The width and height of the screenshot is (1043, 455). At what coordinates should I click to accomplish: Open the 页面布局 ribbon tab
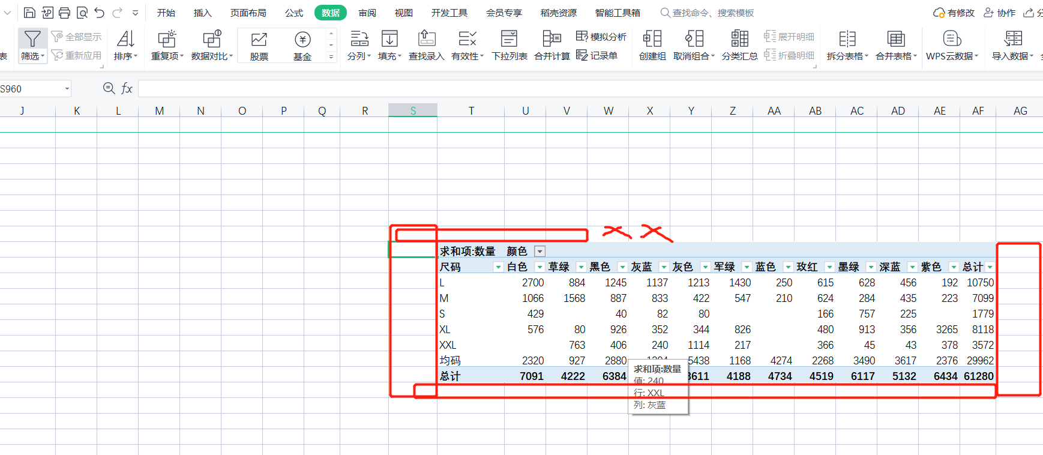pos(248,13)
